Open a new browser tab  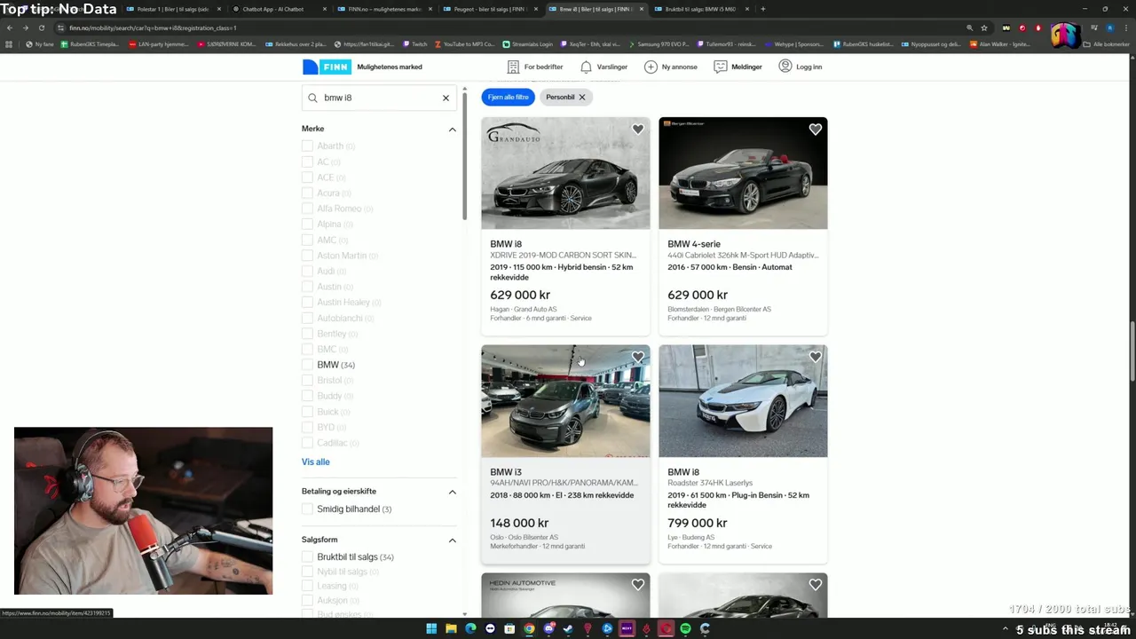762,9
